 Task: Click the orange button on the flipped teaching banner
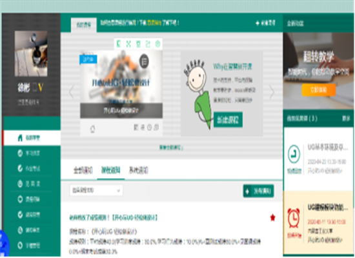point(319,90)
